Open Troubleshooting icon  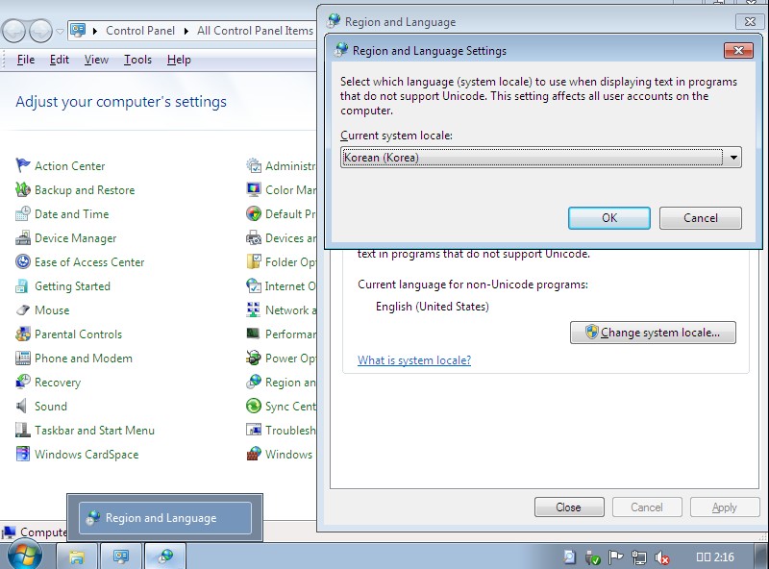tap(254, 431)
